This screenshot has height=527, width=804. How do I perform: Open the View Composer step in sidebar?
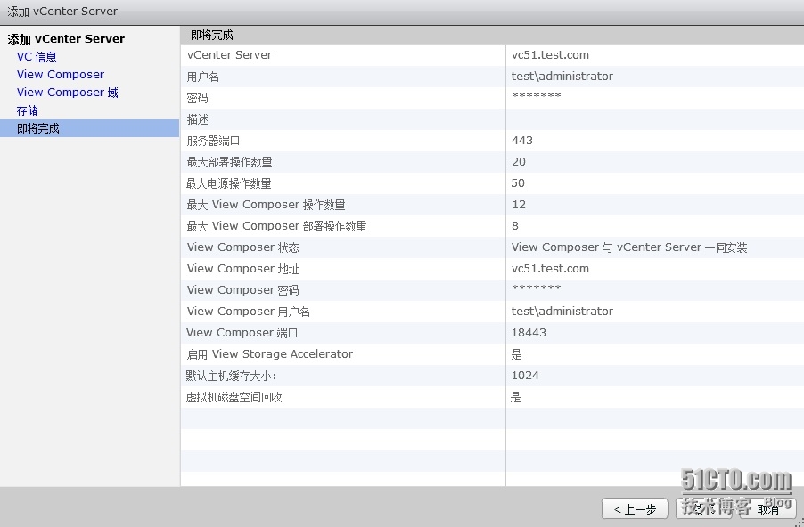(x=61, y=75)
